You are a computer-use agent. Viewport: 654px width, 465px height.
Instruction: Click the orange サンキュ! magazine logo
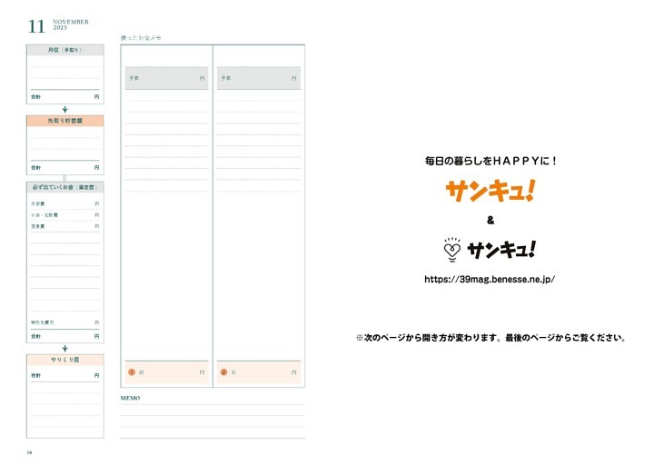click(490, 191)
